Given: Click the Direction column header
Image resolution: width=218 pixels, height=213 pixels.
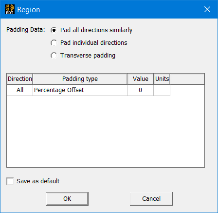Looking at the screenshot, I should click(20, 79).
